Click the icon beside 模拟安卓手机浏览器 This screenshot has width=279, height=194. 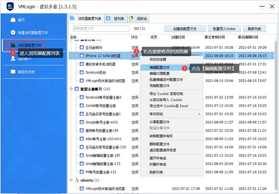point(82,64)
